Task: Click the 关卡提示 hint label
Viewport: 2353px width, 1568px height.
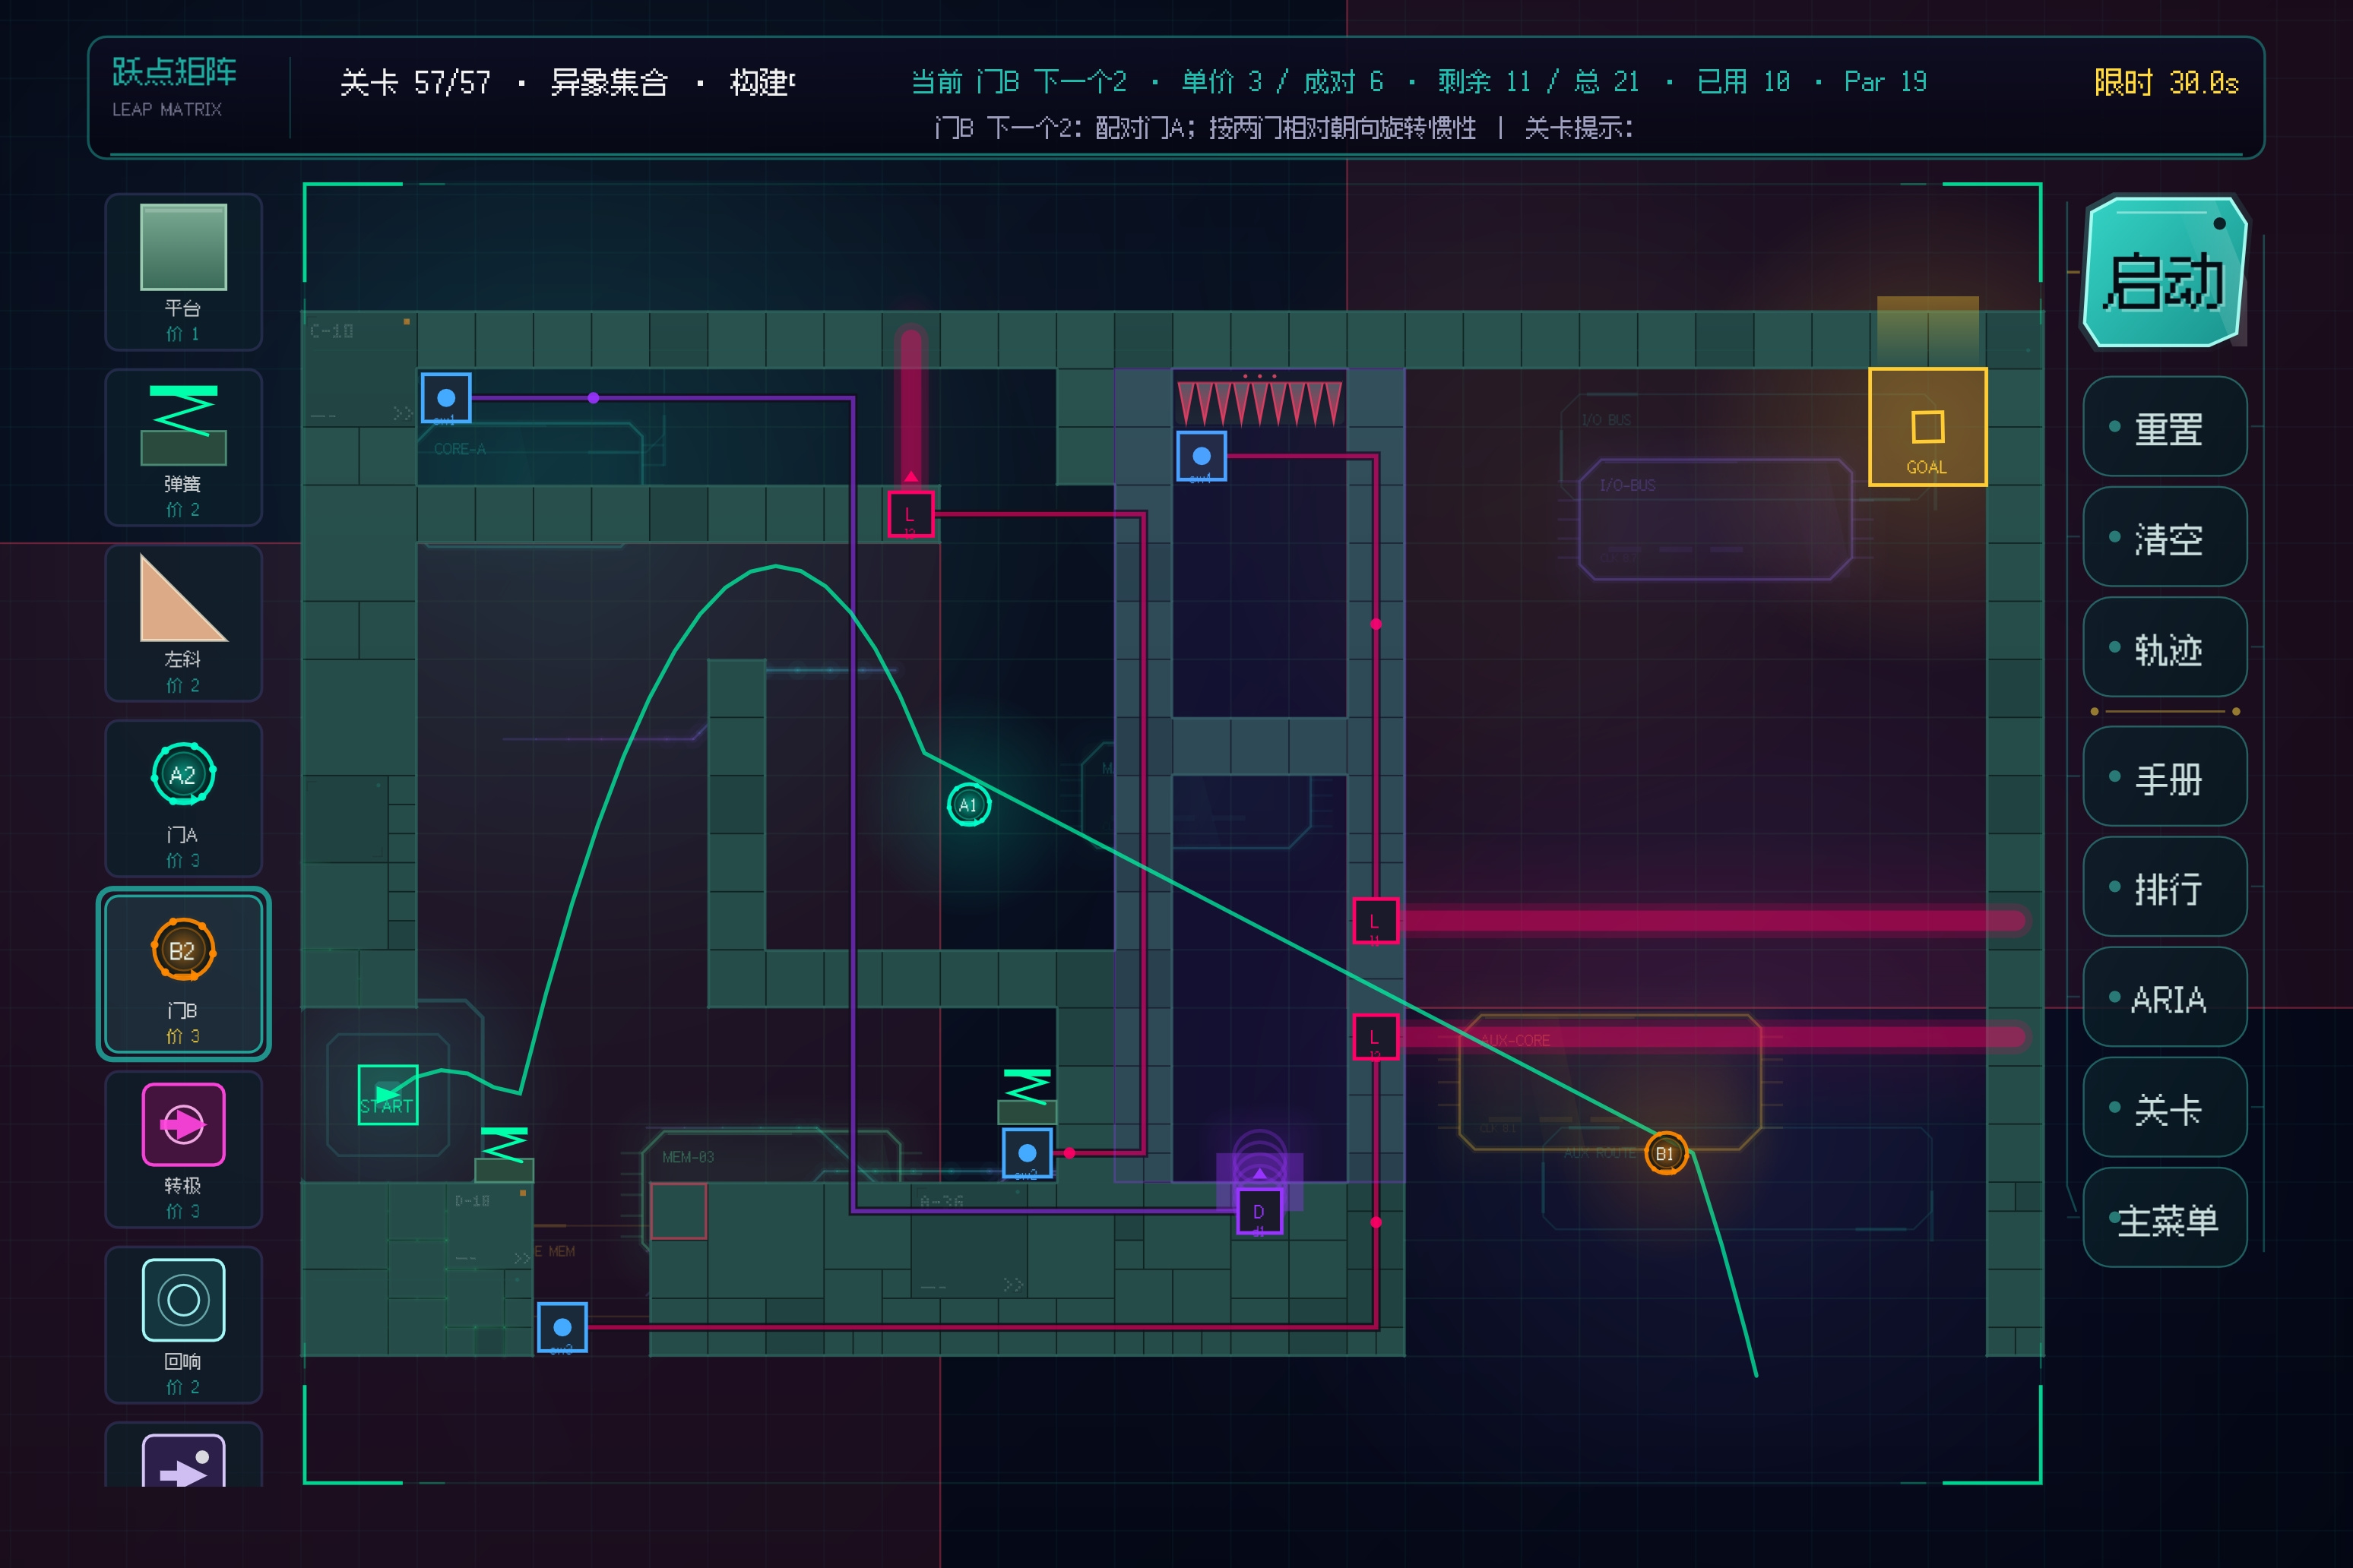Action: (1579, 128)
